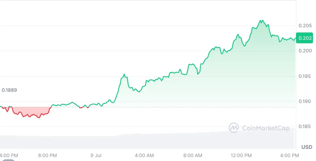Click the CoinMarketCap logo icon

(x=234, y=128)
